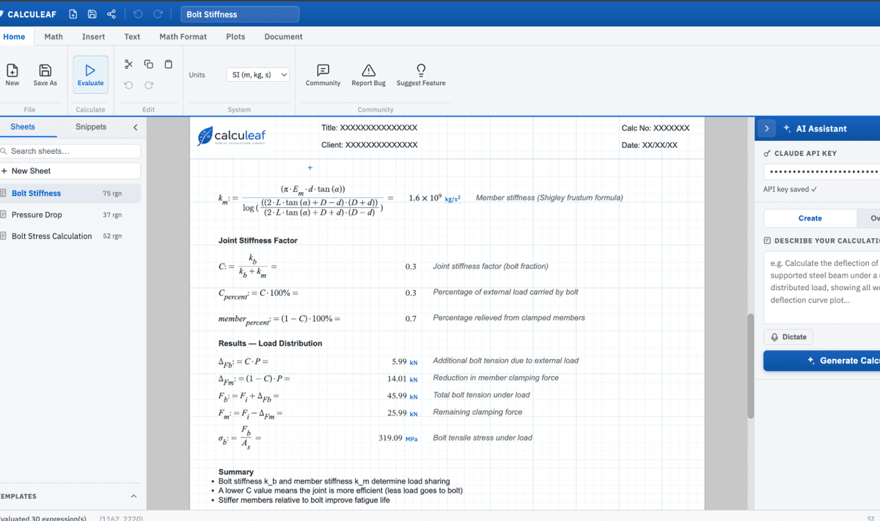The image size is (880, 521).
Task: Open the Document ribbon tab
Action: tap(283, 37)
